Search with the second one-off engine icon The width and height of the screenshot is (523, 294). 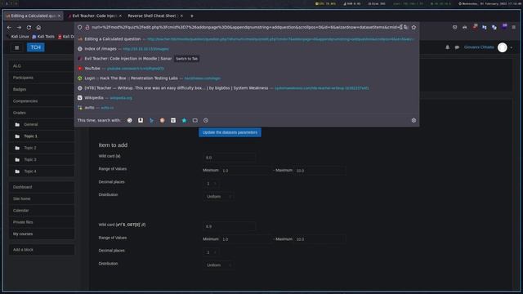[x=141, y=120]
